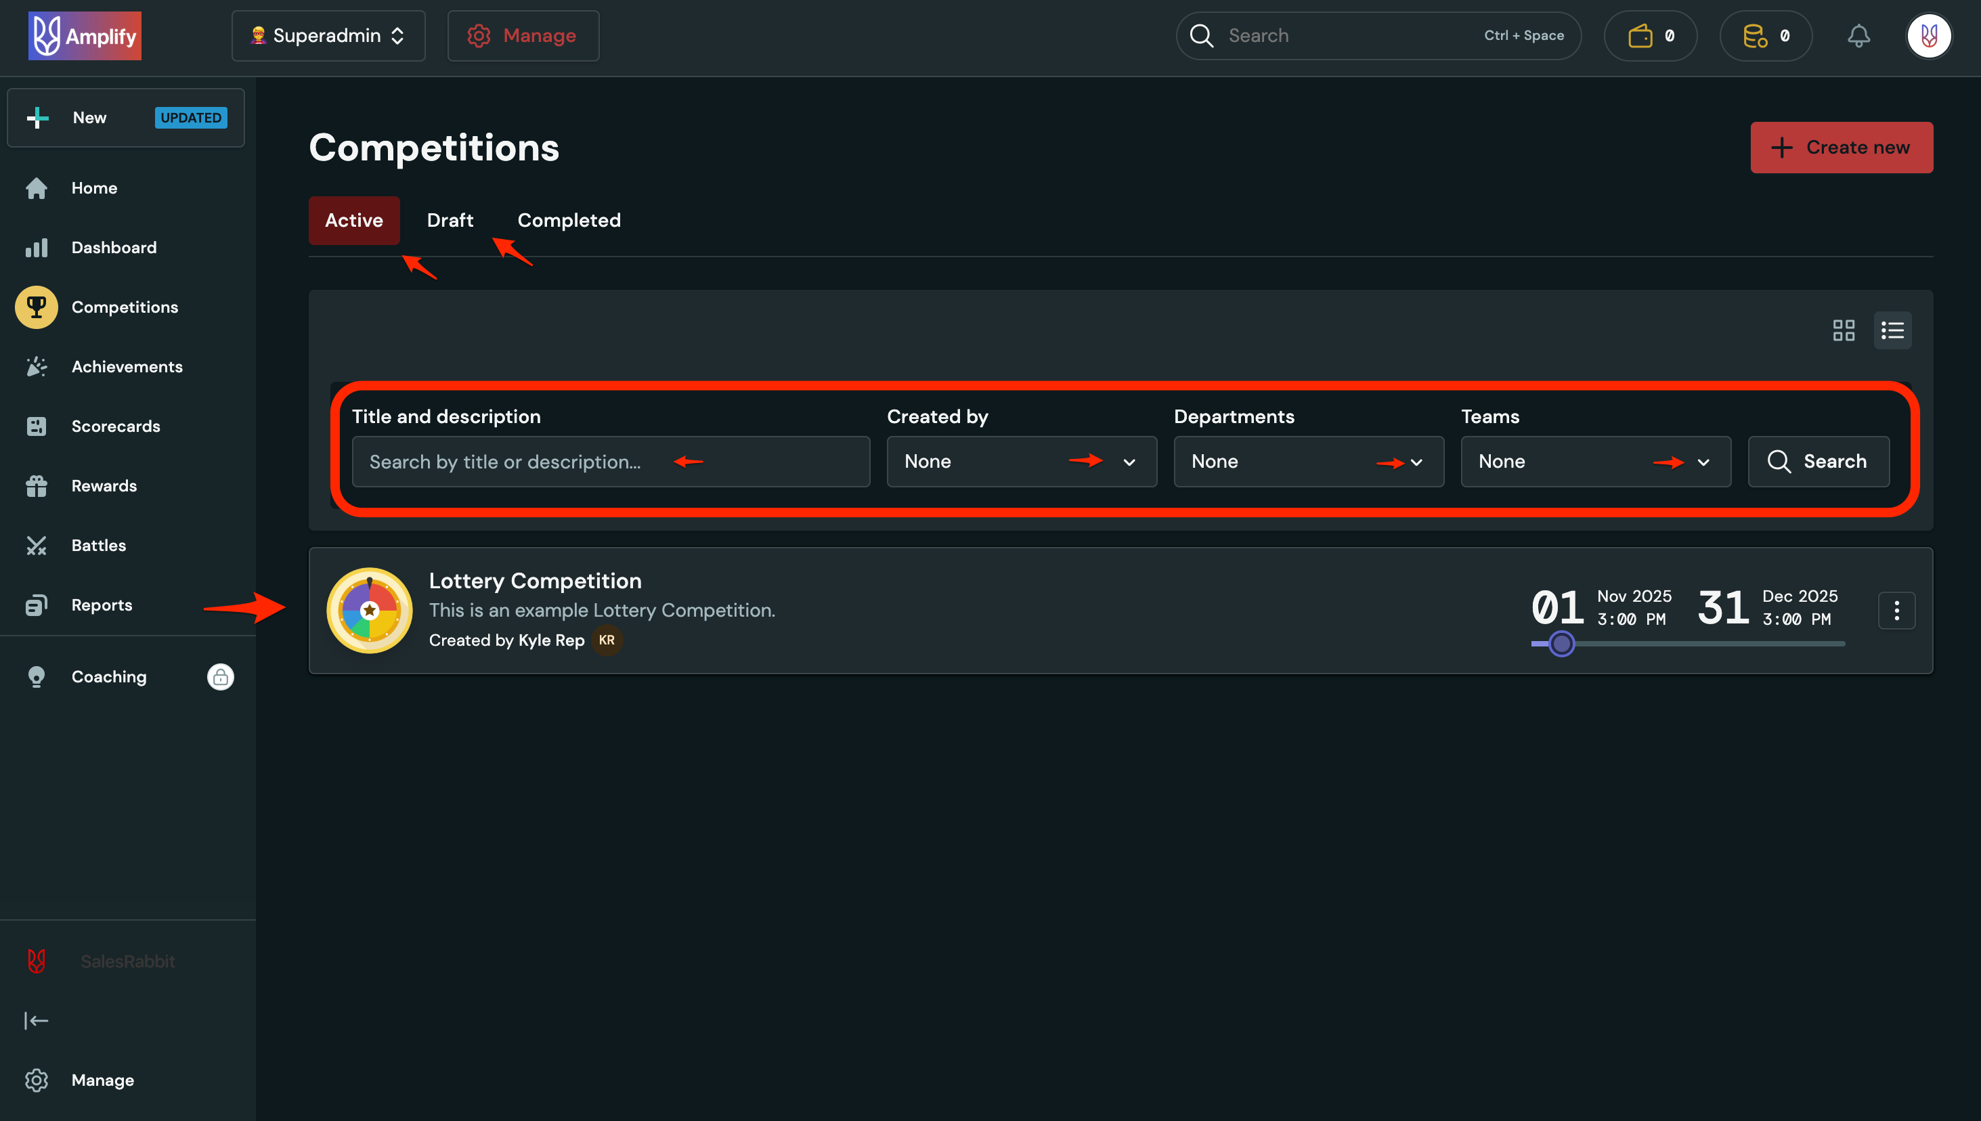Expand the Departments filter dropdown
The width and height of the screenshot is (1981, 1121).
1308,461
